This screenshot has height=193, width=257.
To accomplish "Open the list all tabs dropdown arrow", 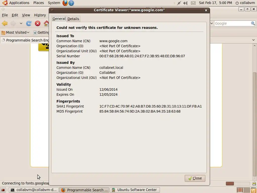I will [253, 40].
